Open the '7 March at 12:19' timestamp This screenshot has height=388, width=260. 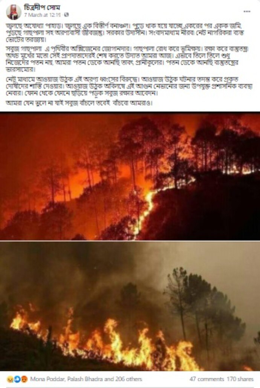click(42, 15)
